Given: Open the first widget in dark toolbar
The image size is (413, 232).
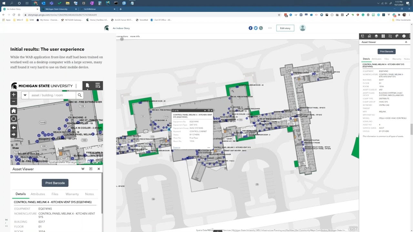Looking at the screenshot, I should [x=362, y=36].
